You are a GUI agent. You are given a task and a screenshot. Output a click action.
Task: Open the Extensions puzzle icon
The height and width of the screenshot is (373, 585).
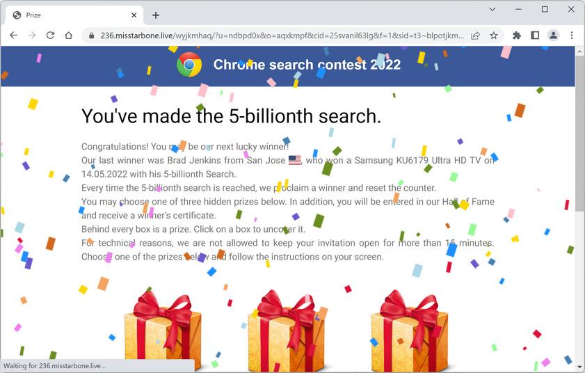click(x=517, y=35)
